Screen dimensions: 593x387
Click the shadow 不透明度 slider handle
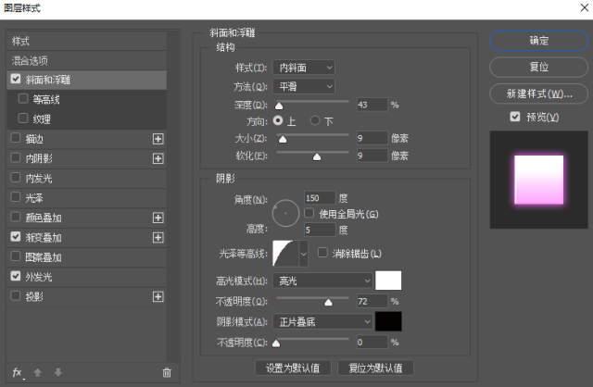pyautogui.click(x=276, y=343)
